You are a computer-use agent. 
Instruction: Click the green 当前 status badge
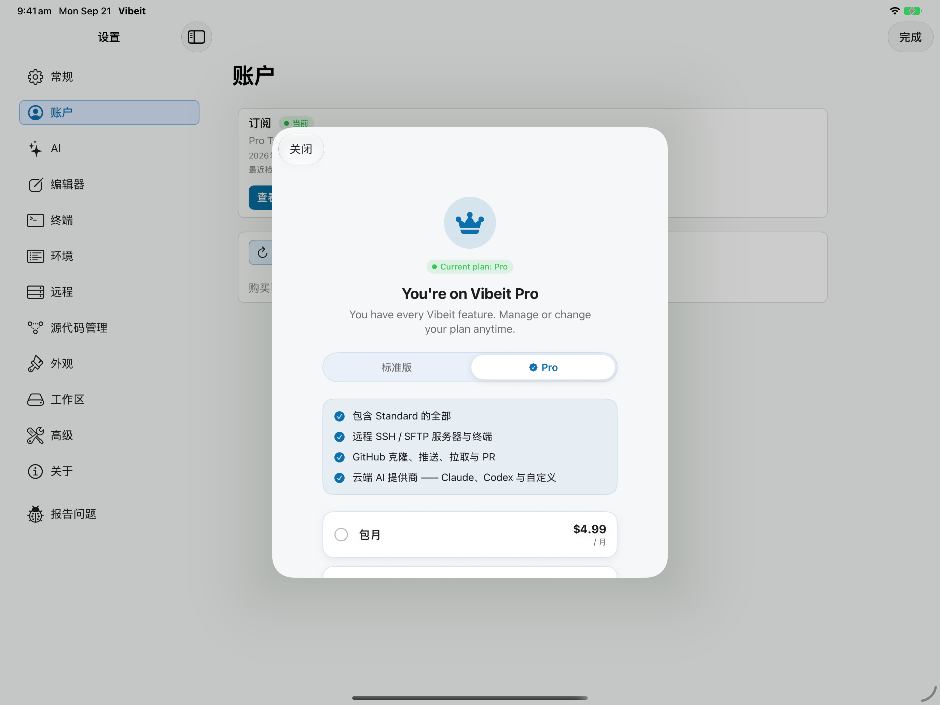pyautogui.click(x=296, y=123)
